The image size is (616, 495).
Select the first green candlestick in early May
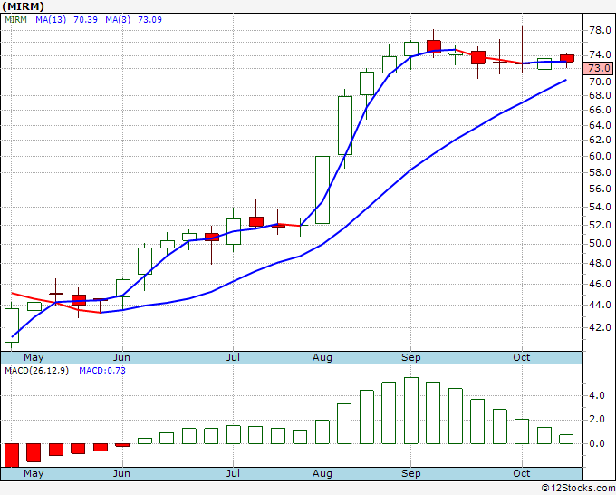point(12,325)
